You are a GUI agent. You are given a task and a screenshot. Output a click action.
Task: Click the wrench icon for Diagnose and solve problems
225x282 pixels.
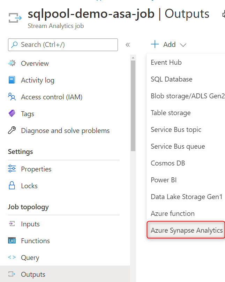coord(12,130)
